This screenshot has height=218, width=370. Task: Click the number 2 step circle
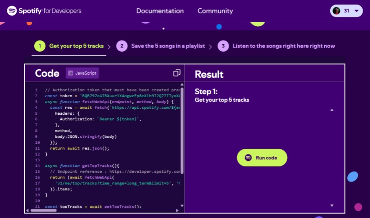point(122,46)
